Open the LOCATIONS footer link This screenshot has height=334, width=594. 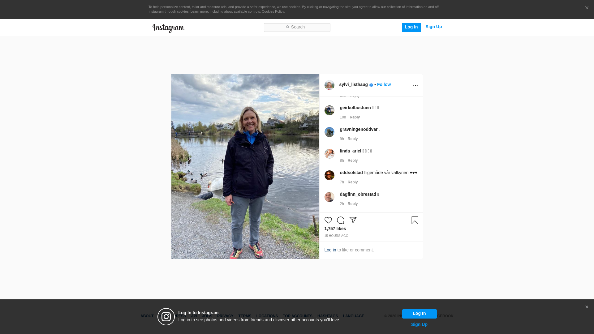tap(267, 316)
